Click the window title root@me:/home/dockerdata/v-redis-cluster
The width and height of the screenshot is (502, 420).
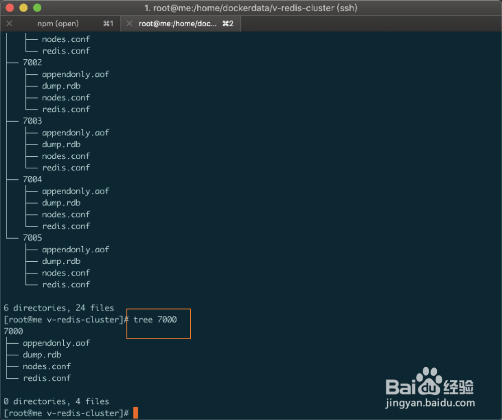[x=251, y=8]
